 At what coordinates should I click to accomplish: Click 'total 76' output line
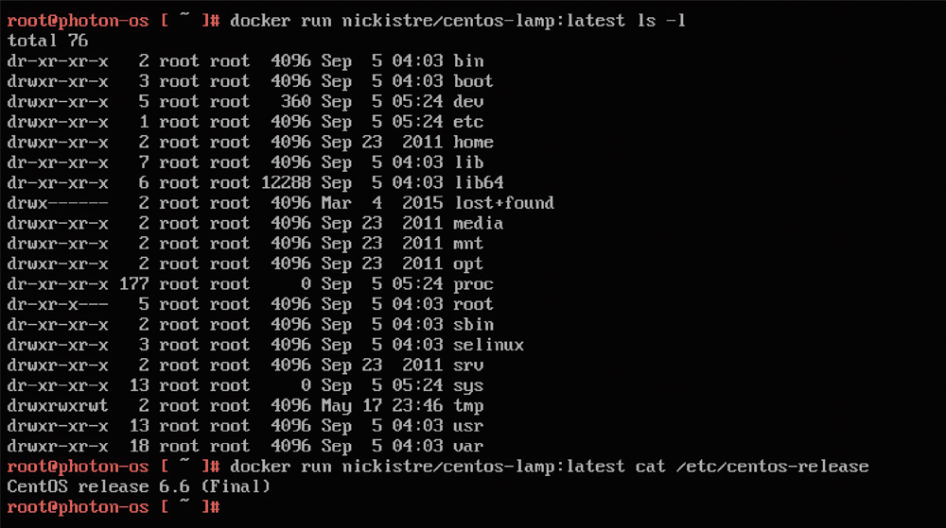pyautogui.click(x=47, y=41)
